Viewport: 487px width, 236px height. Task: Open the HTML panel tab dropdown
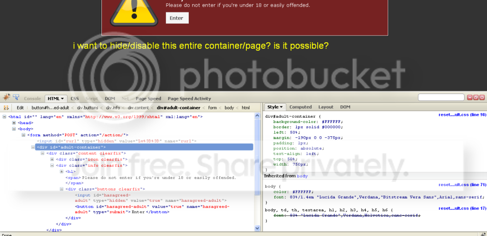(56, 99)
